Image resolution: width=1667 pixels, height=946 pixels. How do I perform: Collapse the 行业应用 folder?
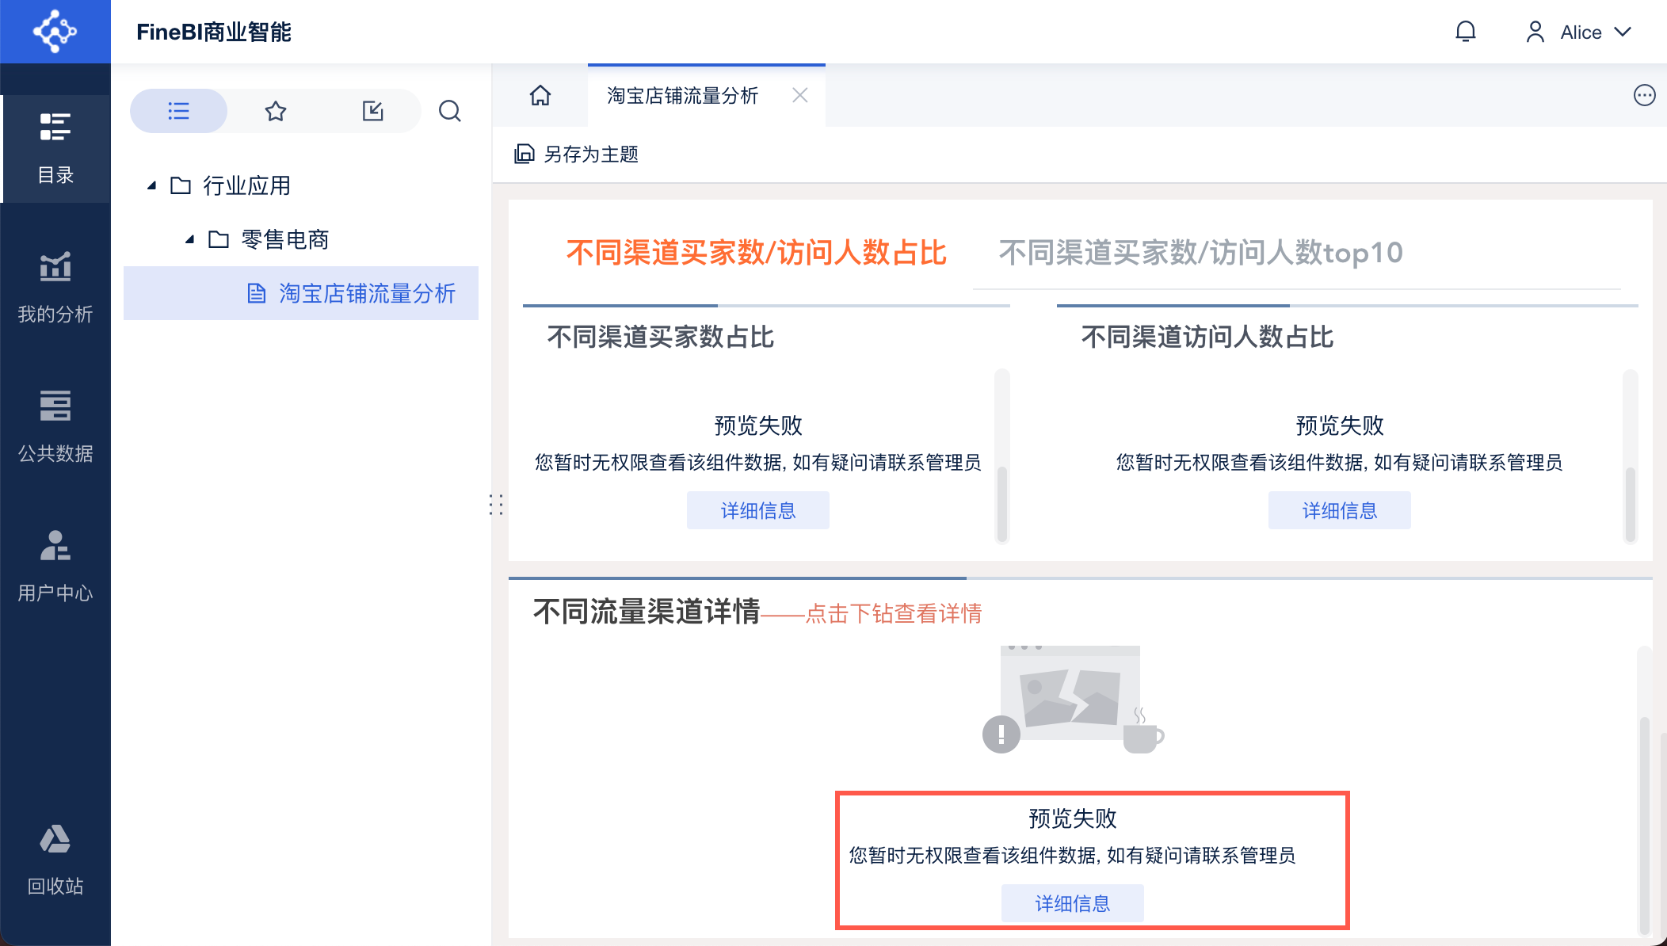click(151, 185)
